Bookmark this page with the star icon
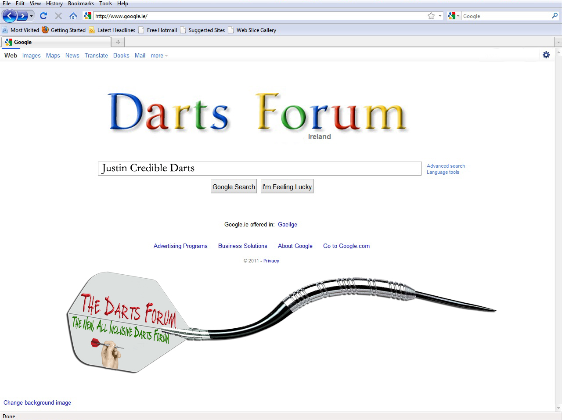This screenshot has height=420, width=562. click(431, 16)
